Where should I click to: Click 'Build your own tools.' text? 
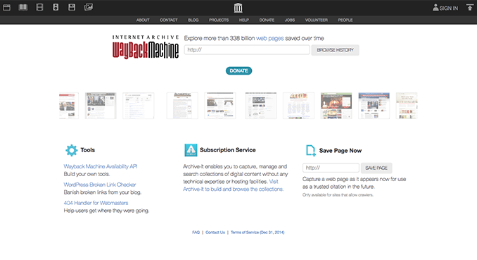[x=87, y=174]
